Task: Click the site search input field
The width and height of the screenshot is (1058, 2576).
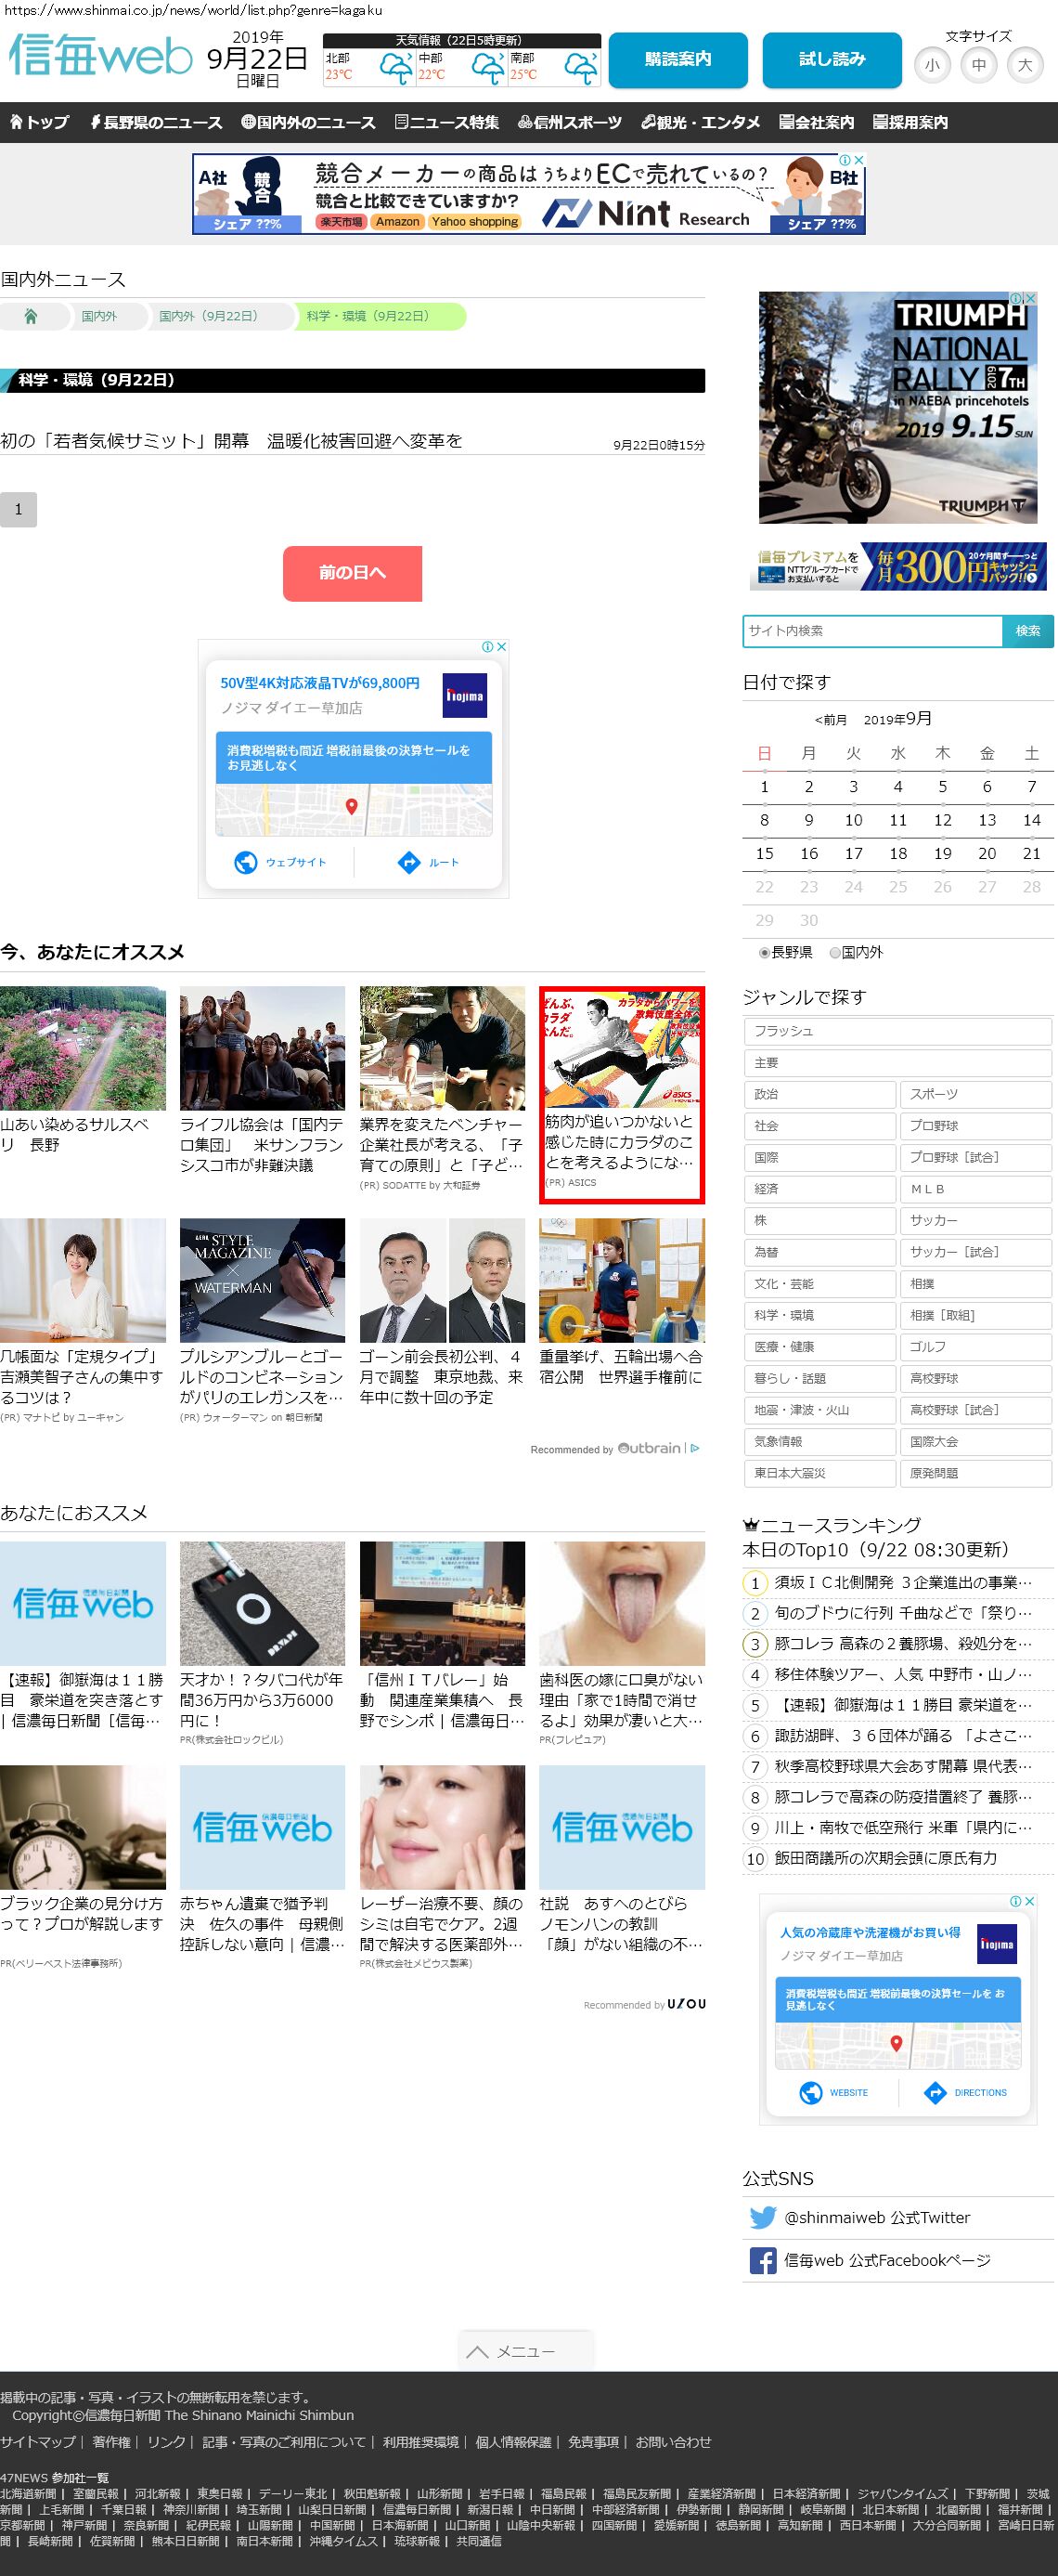Action: 872,631
